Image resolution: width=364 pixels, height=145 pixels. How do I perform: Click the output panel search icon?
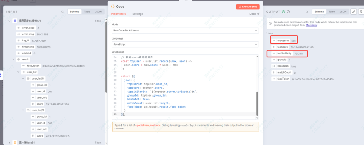tap(308, 12)
